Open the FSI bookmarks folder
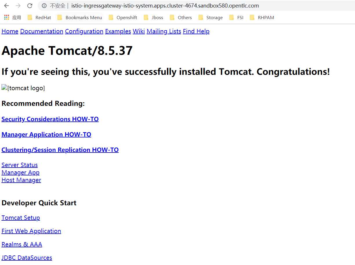 click(x=236, y=17)
